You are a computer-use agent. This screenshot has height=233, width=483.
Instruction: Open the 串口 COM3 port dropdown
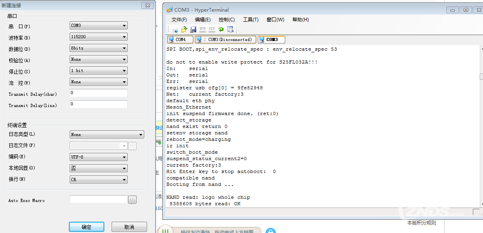pyautogui.click(x=99, y=25)
